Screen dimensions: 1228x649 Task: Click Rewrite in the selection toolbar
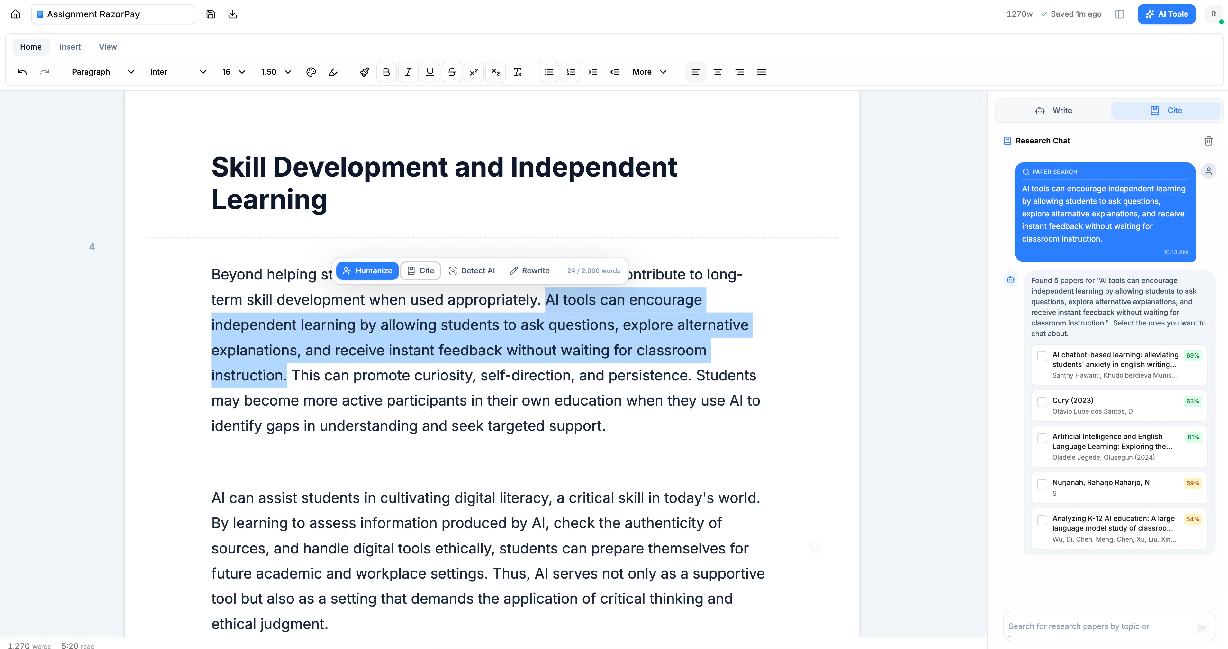(530, 271)
